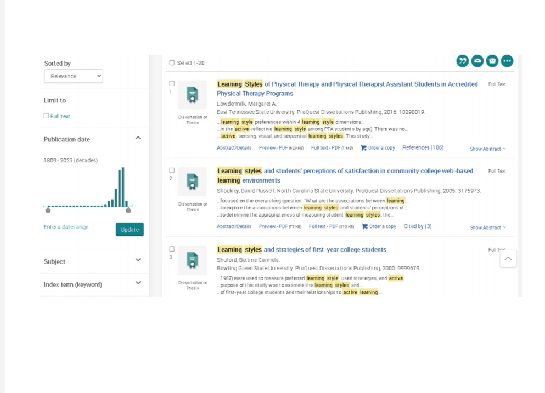Click the left handle of date slider
The image size is (545, 393).
tap(48, 210)
